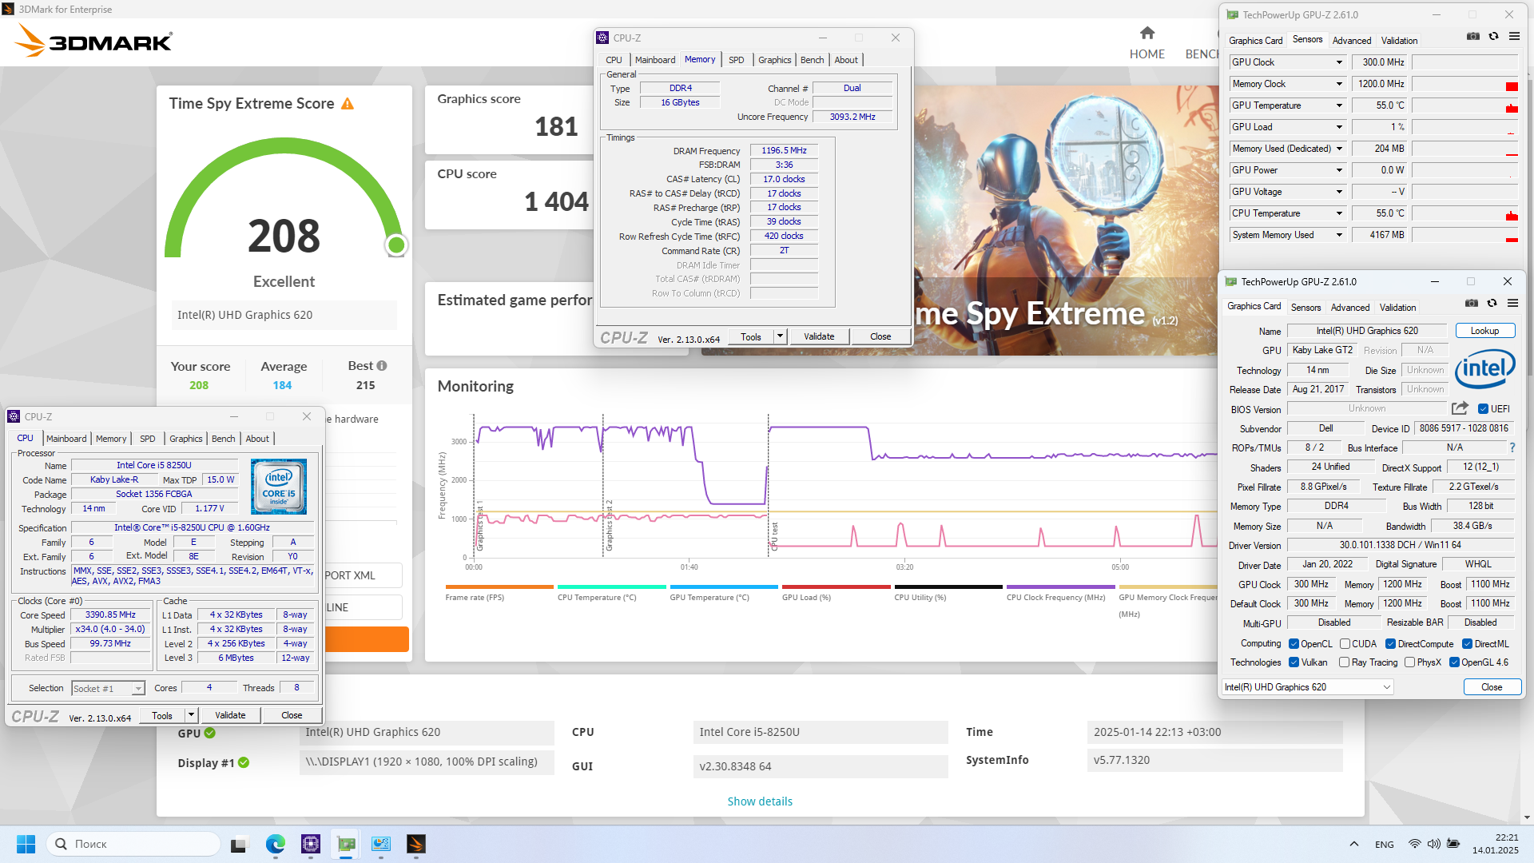Open hamburger menu in GPU-Z Graphics Card window
The width and height of the screenshot is (1534, 863).
pos(1512,304)
